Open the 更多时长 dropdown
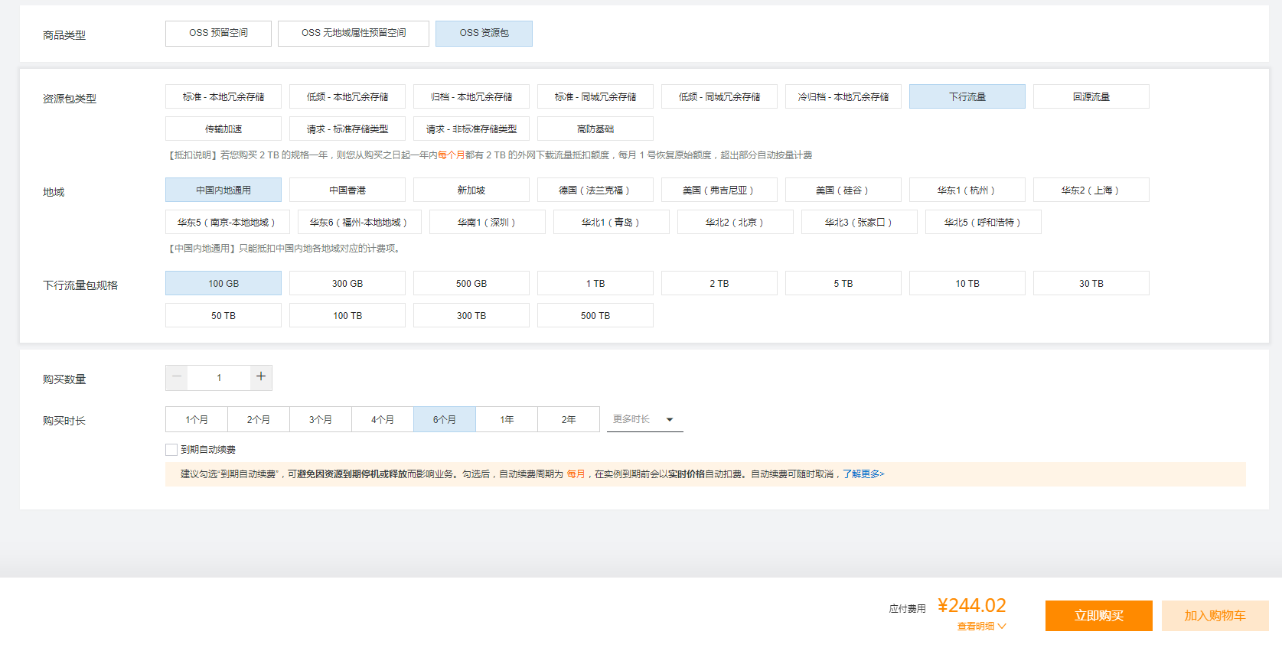The width and height of the screenshot is (1282, 651). click(644, 419)
